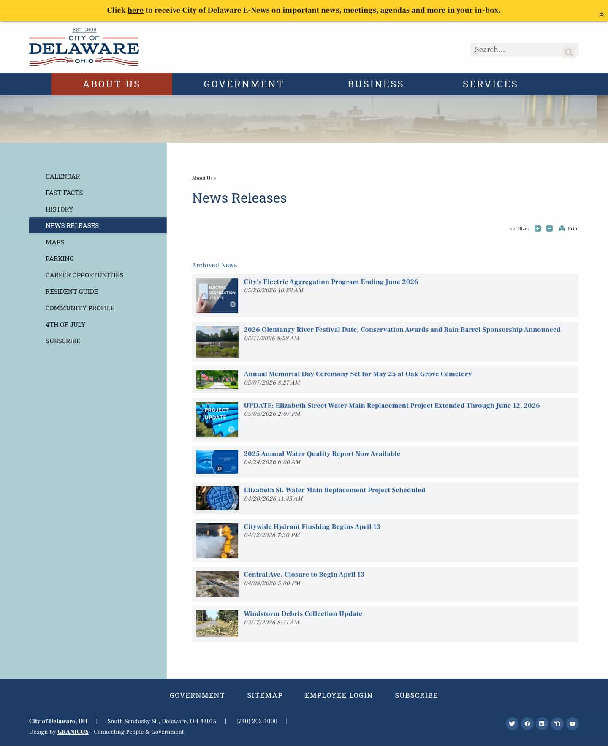Open the Government main menu
Viewport: 608px width, 746px height.
tap(244, 84)
